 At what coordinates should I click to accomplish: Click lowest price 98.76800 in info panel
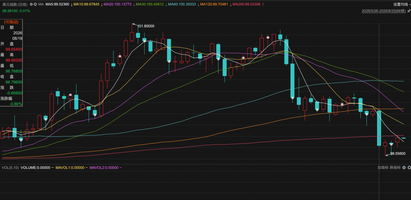pos(14,71)
